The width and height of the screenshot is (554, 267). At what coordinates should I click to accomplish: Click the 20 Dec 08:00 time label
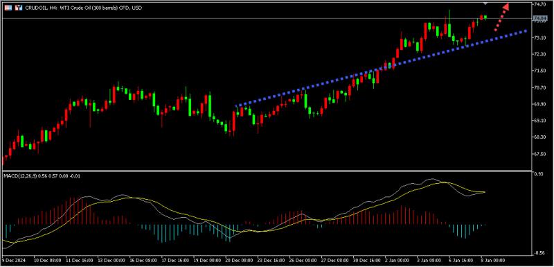click(x=240, y=260)
